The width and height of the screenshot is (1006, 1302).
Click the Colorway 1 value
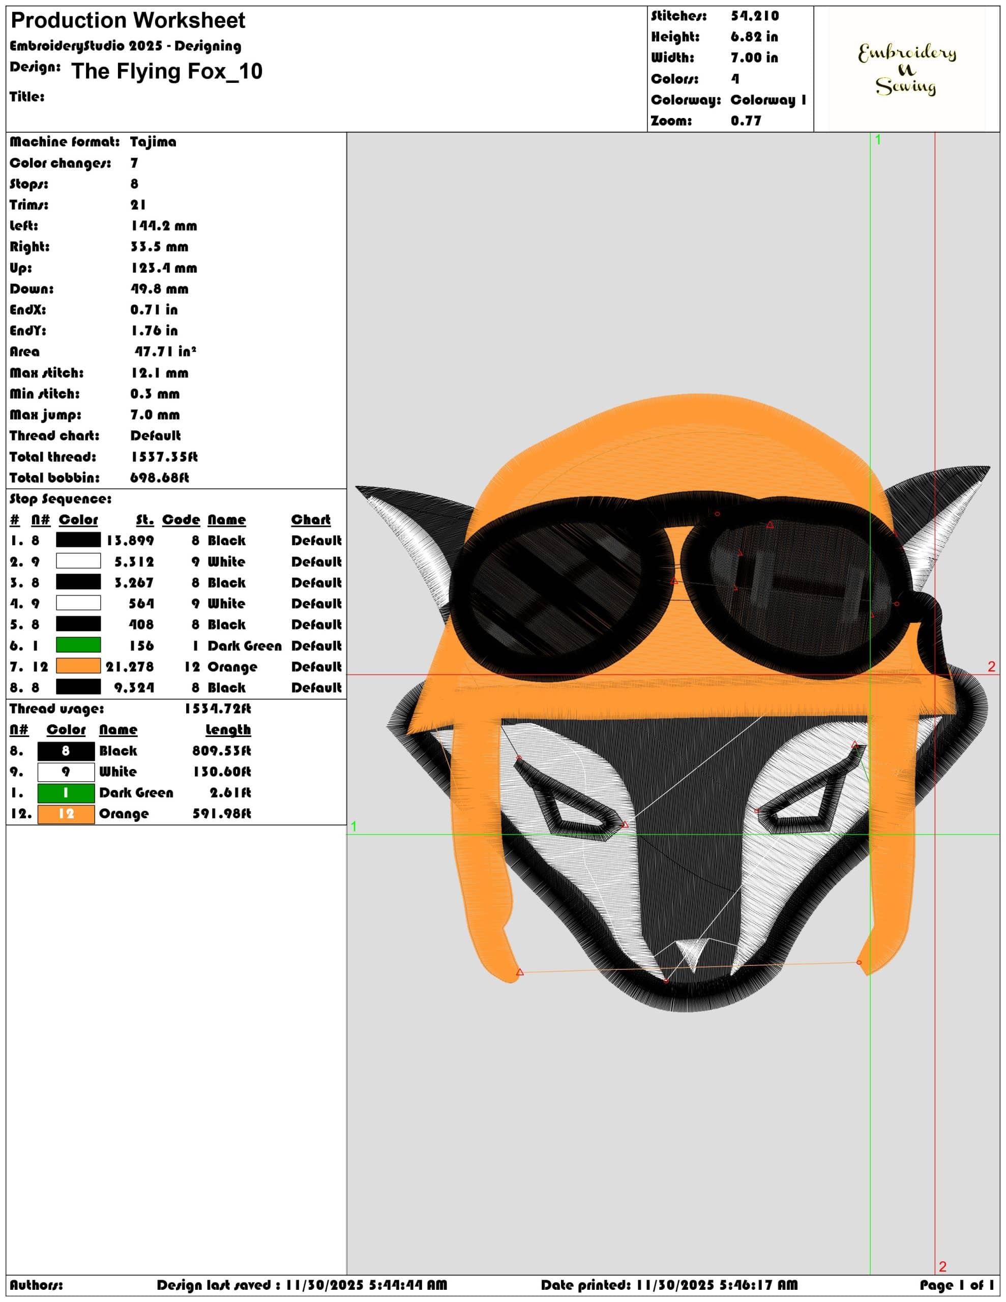(x=768, y=100)
